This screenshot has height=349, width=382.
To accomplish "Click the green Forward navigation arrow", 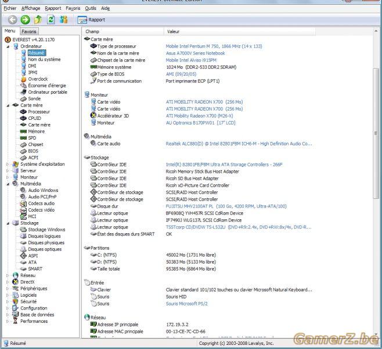I will [x=26, y=20].
